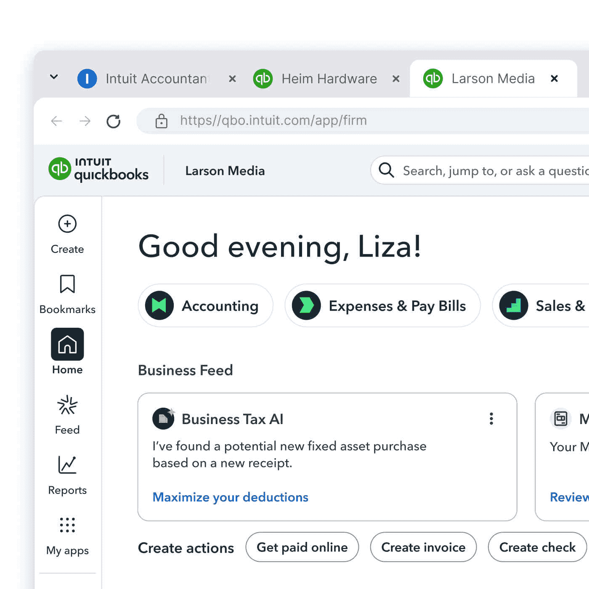
Task: Click the Business Tax AI title
Action: [x=233, y=419]
